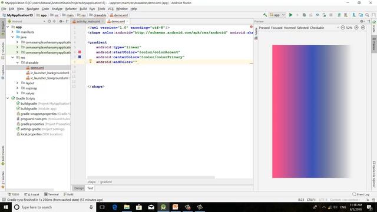The width and height of the screenshot is (377, 212).
Task: Click the yellow lightbulb intention icon
Action: click(x=90, y=61)
